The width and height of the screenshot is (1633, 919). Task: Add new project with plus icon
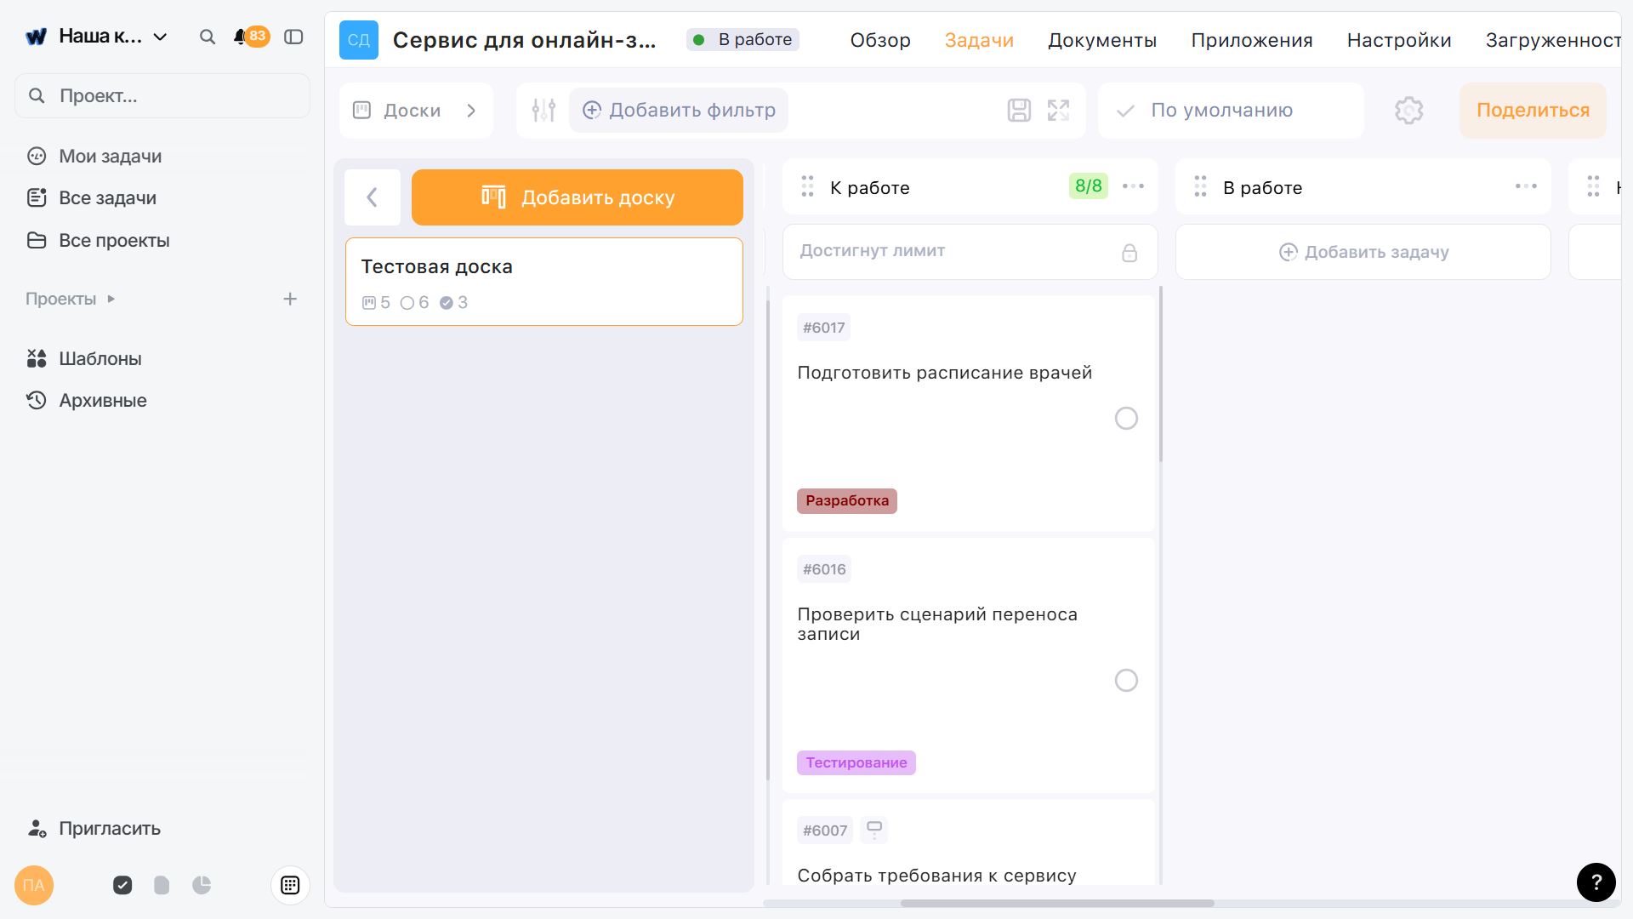[x=290, y=299]
